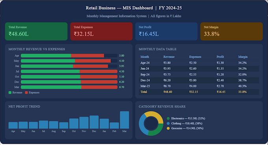Select the 'Dec-24' cell in the table
The width and height of the screenshot is (268, 145).
(x=145, y=80)
